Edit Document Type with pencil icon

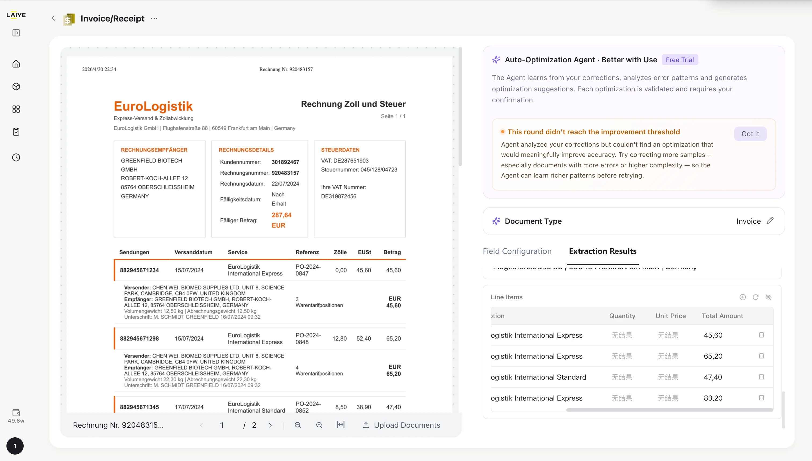click(770, 221)
